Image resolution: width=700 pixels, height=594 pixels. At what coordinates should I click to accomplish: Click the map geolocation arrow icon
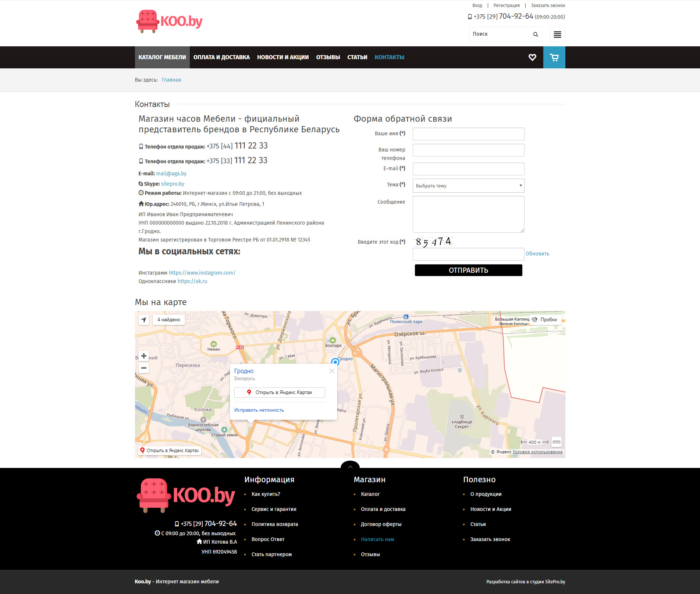click(x=144, y=320)
